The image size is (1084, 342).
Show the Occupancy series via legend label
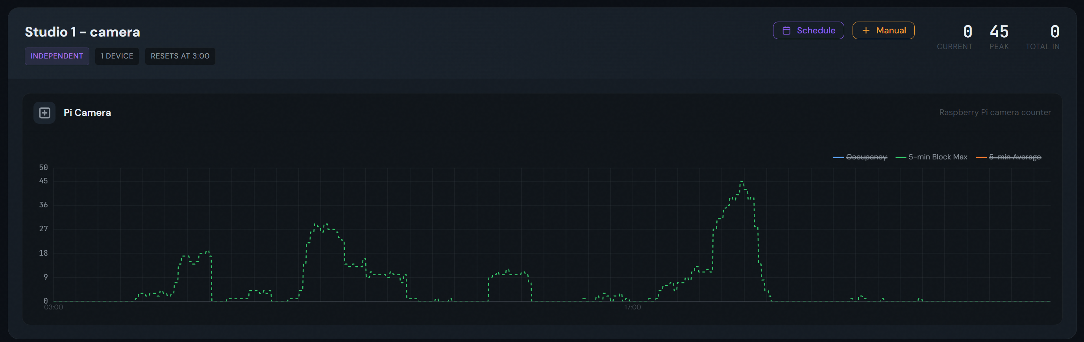click(866, 157)
